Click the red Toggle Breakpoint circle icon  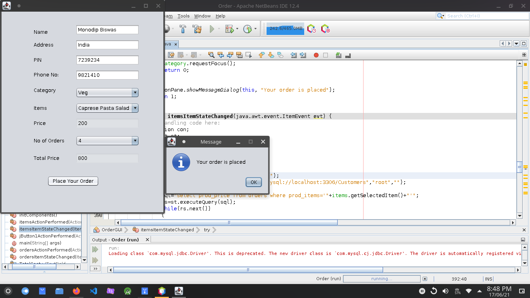point(316,55)
